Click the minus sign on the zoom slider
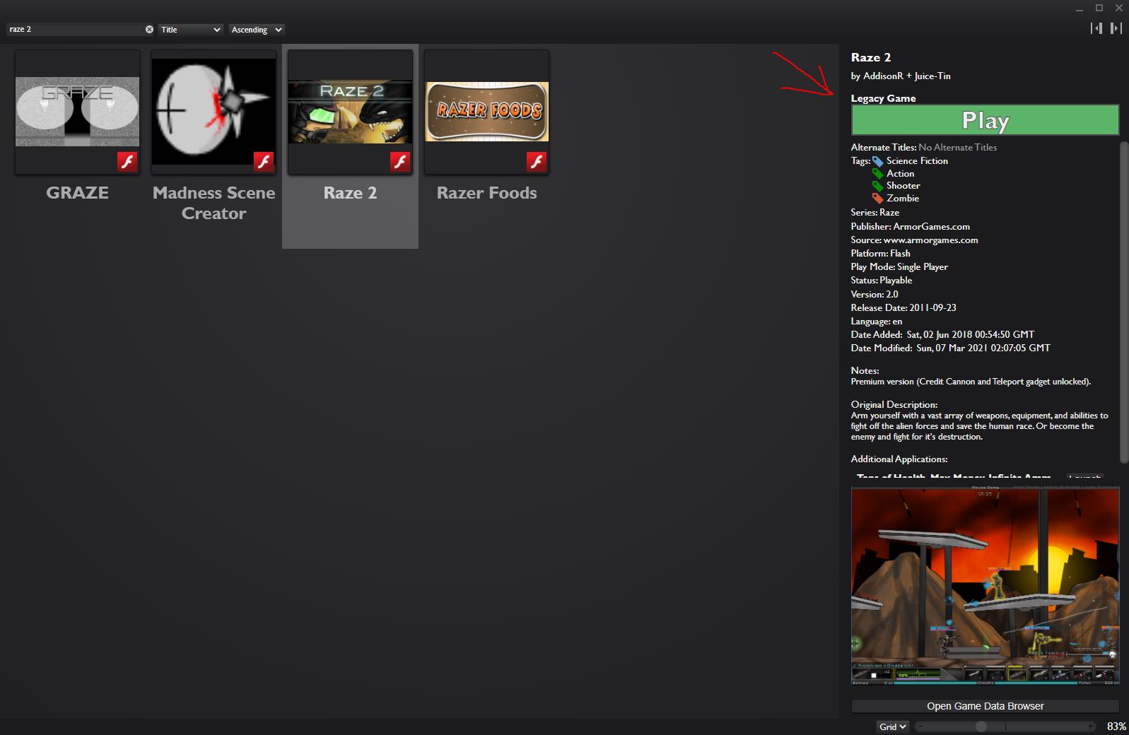 920,727
